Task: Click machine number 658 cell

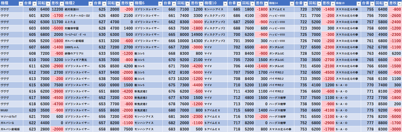Action: click(x=100, y=129)
